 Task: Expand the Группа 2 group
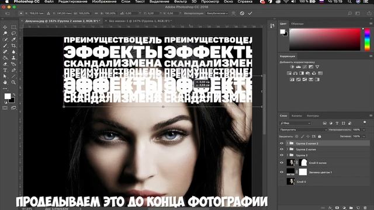coord(287,155)
